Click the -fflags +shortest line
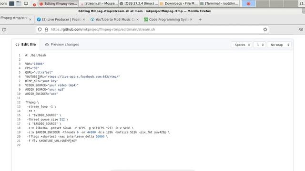This screenshot has width=305, height=171. (67, 136)
